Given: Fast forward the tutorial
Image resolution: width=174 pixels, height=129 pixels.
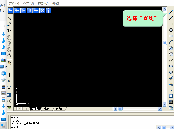Looking at the screenshot, I should 36,11.
